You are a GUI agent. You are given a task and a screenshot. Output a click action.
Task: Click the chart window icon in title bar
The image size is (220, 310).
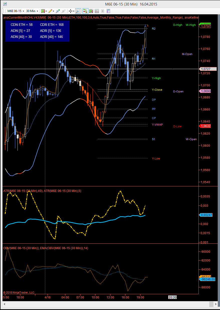click(x=5, y=4)
